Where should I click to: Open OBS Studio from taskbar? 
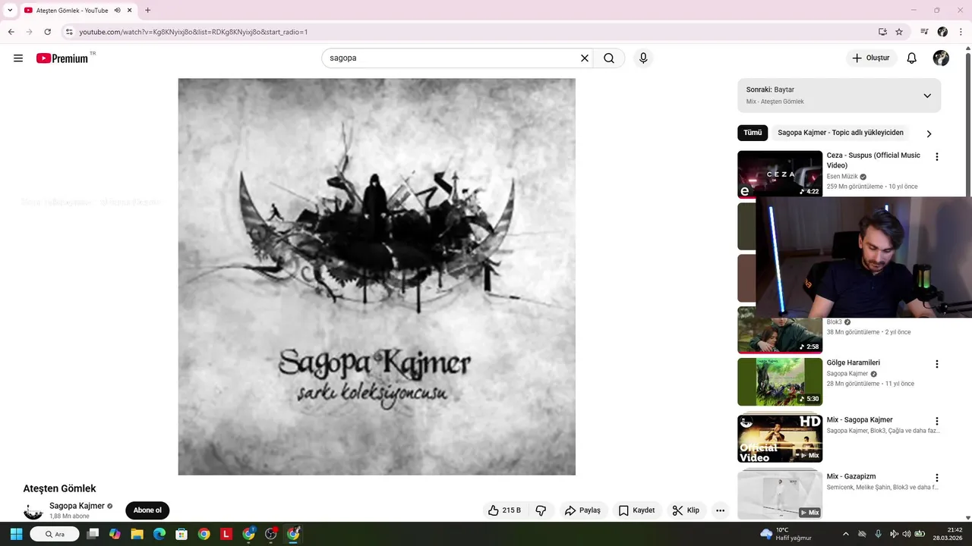[271, 534]
